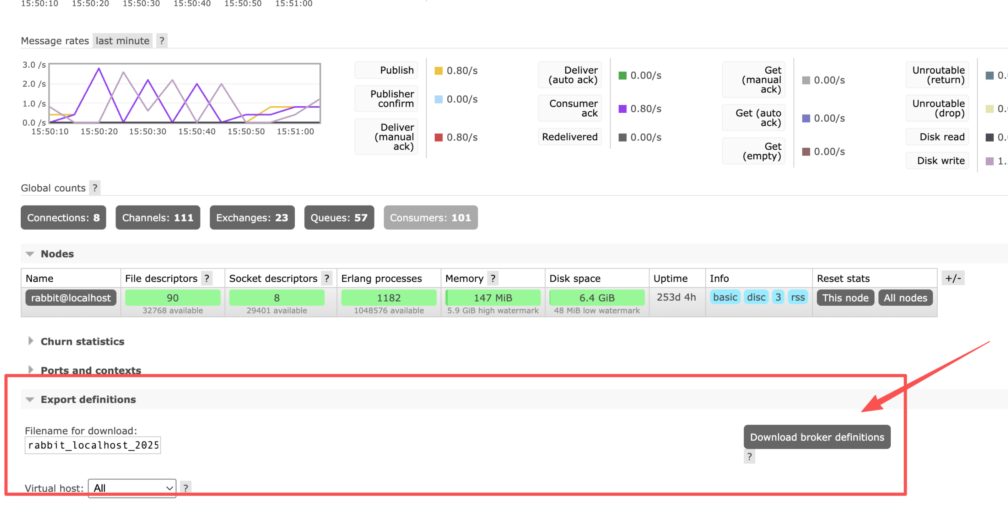Click help icon beside Virtual host dropdown
Viewport: 1008px width, 516px height.
click(x=185, y=488)
